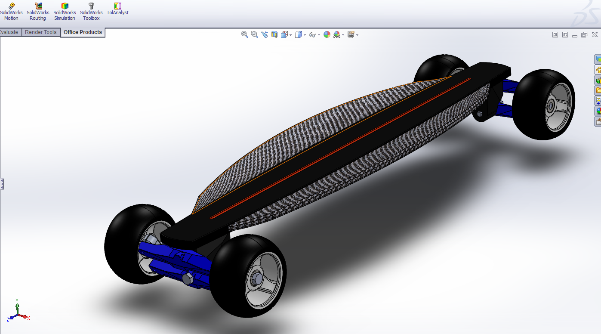Click the Apply Scene icon
Viewport: 601px width, 334px height.
pyautogui.click(x=337, y=34)
